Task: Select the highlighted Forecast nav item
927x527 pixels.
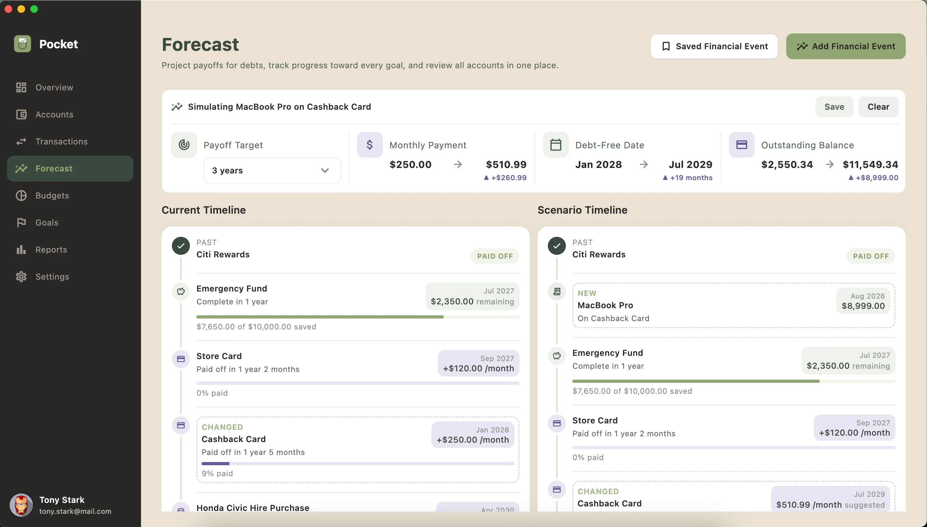Action: click(x=70, y=168)
